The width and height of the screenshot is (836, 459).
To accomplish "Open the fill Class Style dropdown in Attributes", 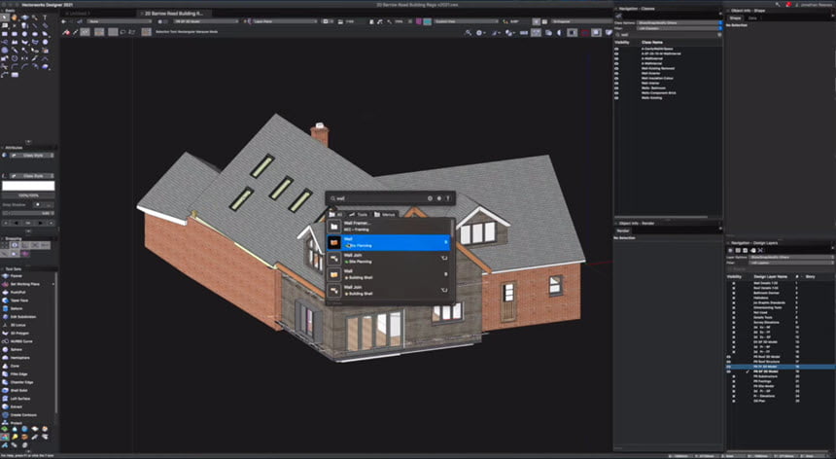I will pos(32,156).
